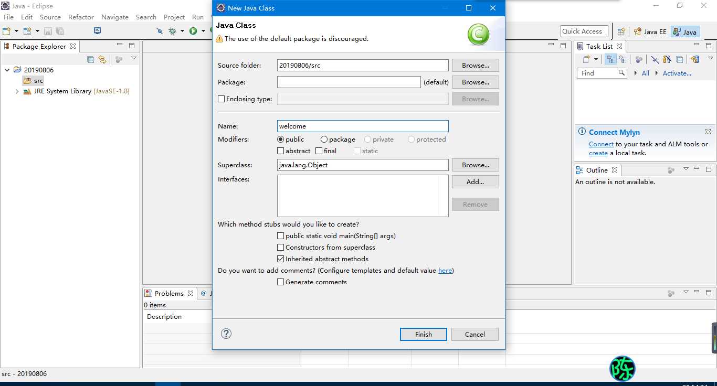Expand the JRE System Library node
The image size is (717, 386).
pos(17,91)
